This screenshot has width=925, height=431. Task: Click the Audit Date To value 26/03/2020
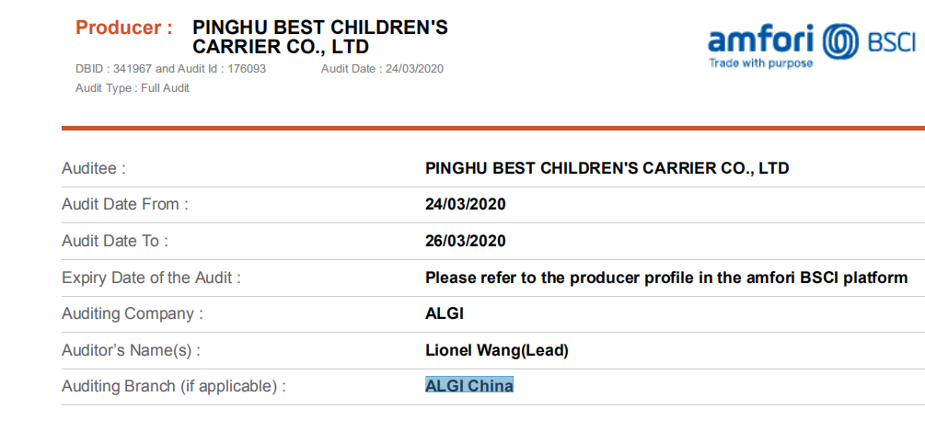(465, 241)
